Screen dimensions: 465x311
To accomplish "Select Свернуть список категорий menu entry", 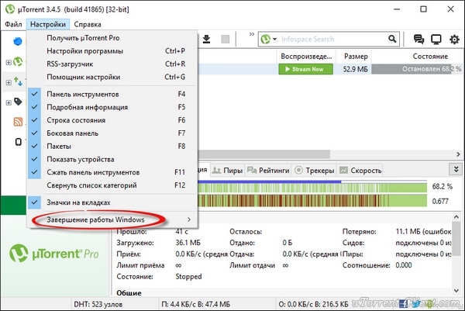I will click(112, 185).
